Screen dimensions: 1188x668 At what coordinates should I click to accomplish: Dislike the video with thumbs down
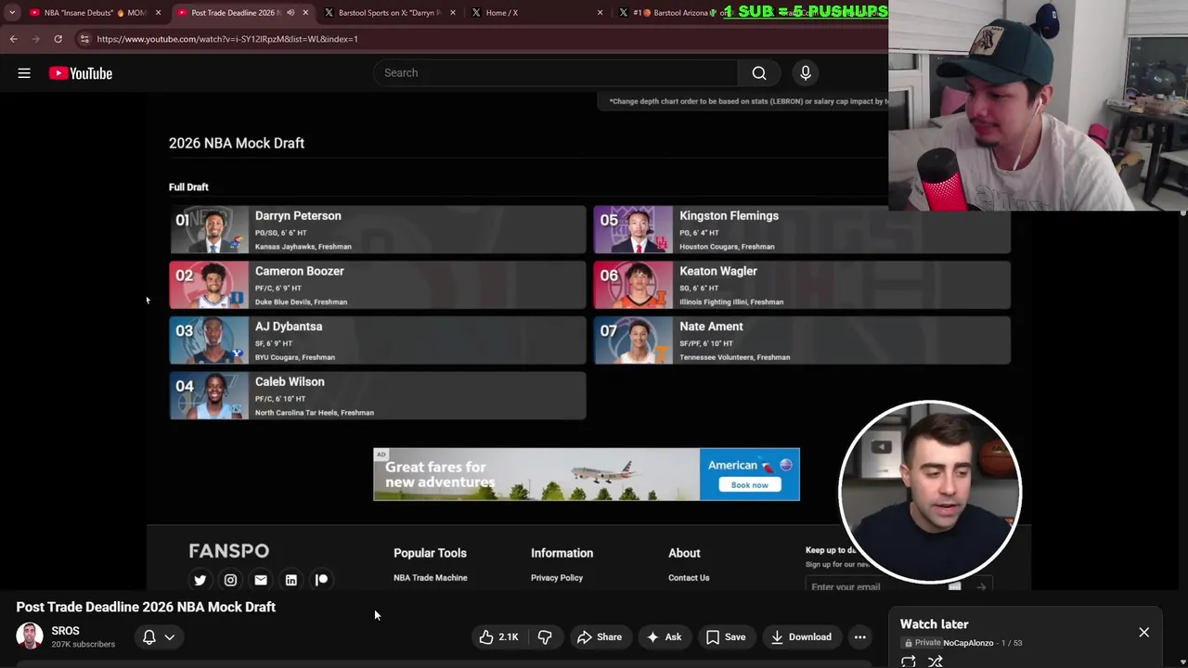coord(545,637)
